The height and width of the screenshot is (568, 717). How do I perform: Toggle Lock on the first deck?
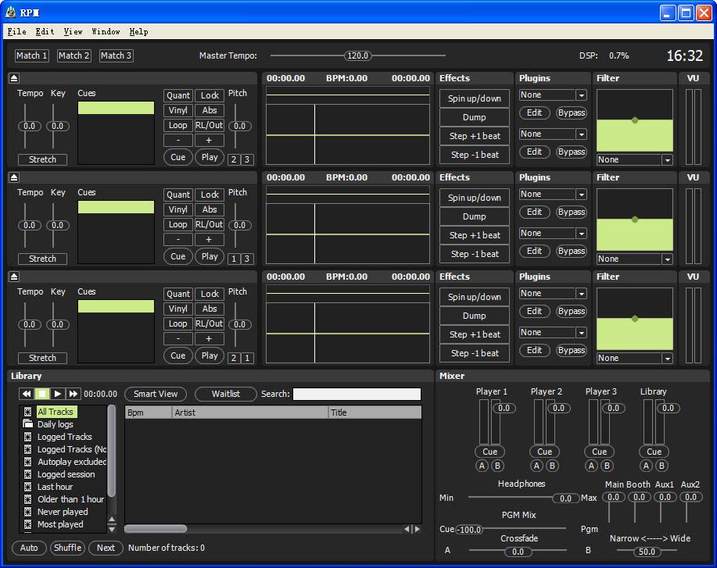tap(210, 95)
